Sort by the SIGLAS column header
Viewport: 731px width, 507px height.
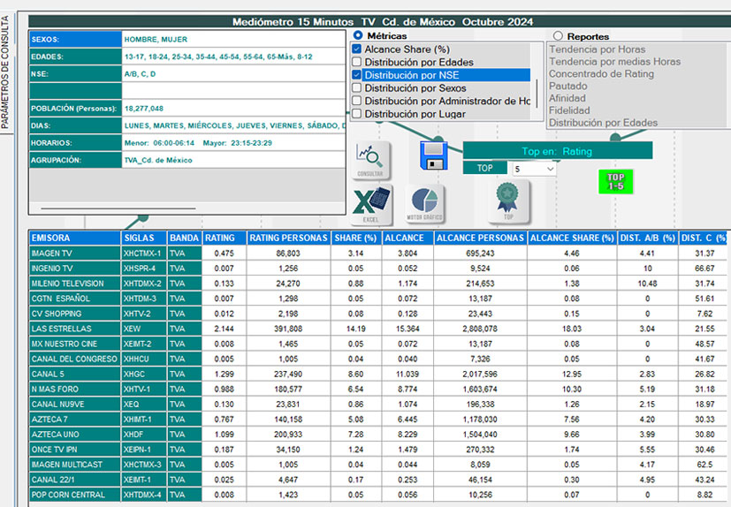(143, 238)
